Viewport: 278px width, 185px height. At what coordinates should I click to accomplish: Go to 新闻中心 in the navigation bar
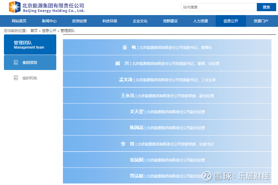(49, 21)
